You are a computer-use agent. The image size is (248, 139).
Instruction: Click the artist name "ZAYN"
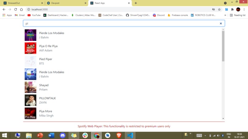[43, 102]
